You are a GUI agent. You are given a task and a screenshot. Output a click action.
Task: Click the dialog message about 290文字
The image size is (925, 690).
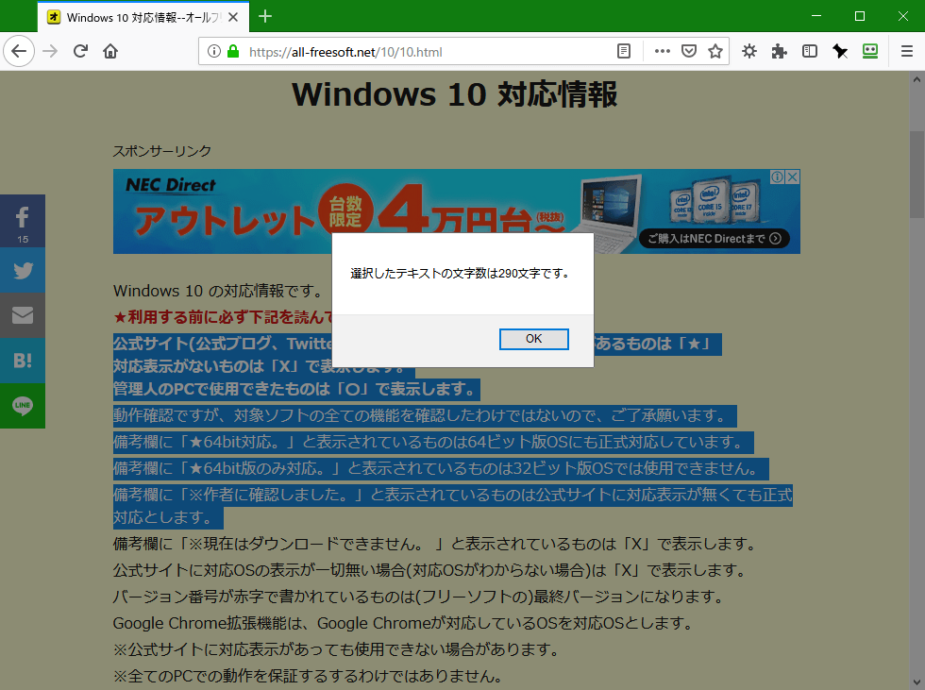click(x=461, y=273)
